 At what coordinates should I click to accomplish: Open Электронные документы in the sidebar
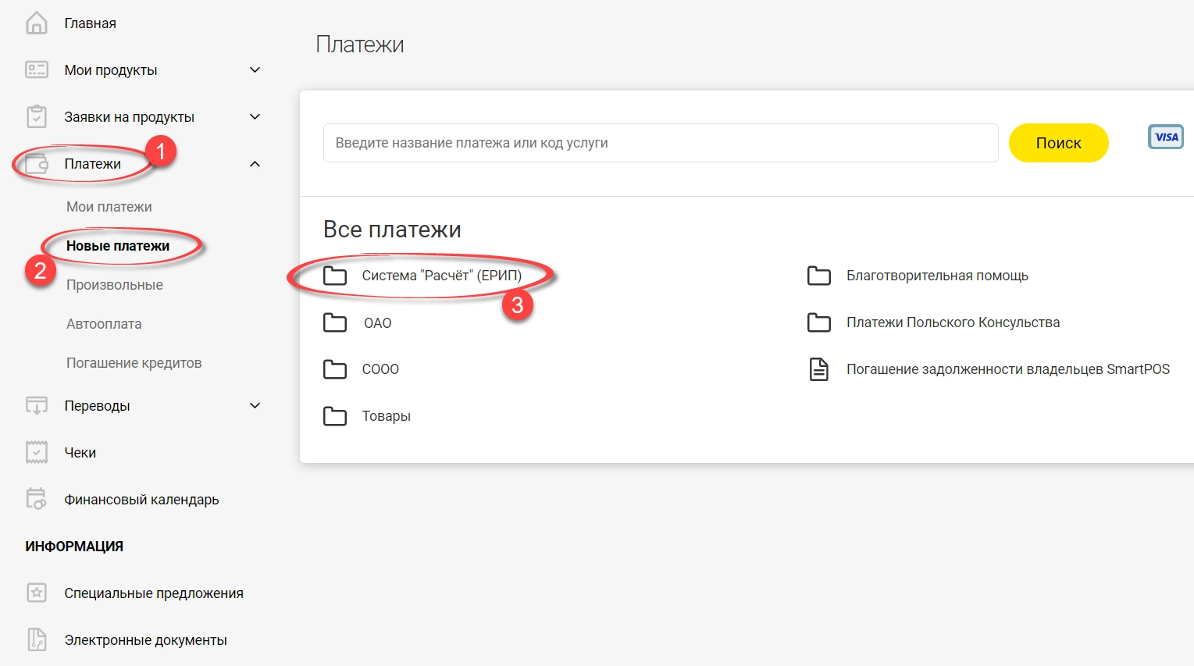[146, 640]
